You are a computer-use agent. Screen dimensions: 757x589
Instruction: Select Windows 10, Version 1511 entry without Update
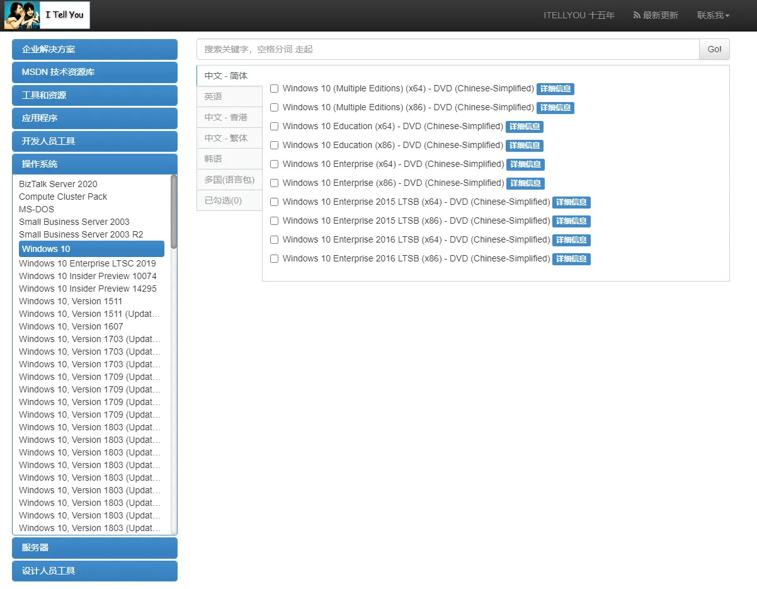click(71, 301)
